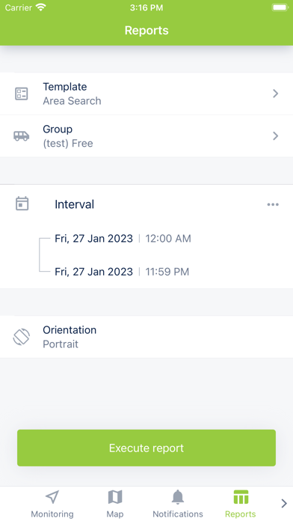Tap the Notifications bell icon
Viewport: 293px width, 521px height.
click(x=178, y=497)
